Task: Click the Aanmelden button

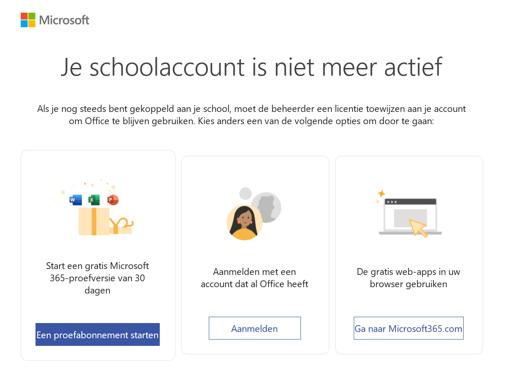Action: point(255,328)
